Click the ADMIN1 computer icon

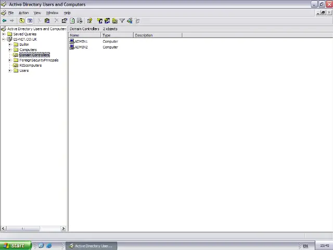[72, 41]
